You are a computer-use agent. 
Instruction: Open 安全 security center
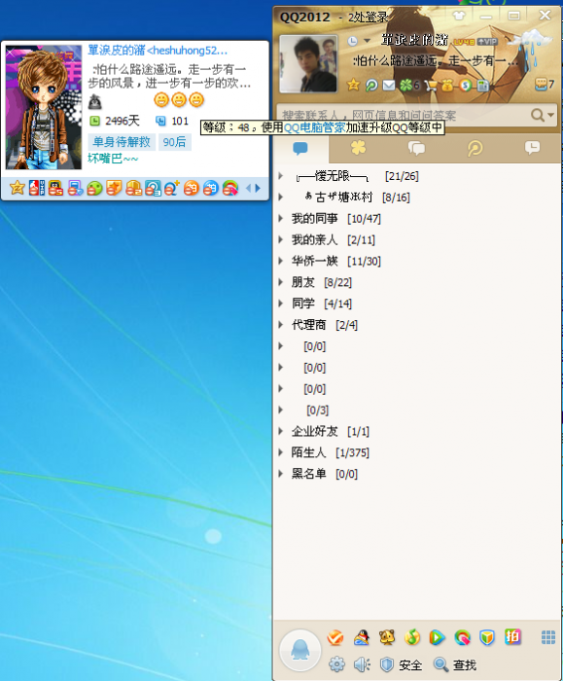(401, 664)
